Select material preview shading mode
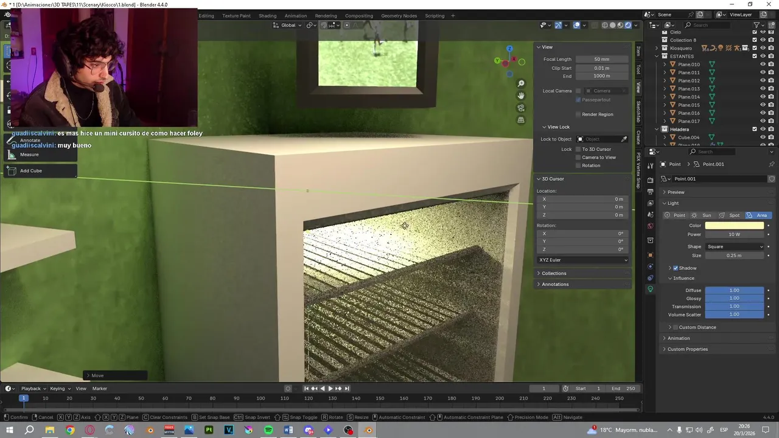 tap(621, 25)
